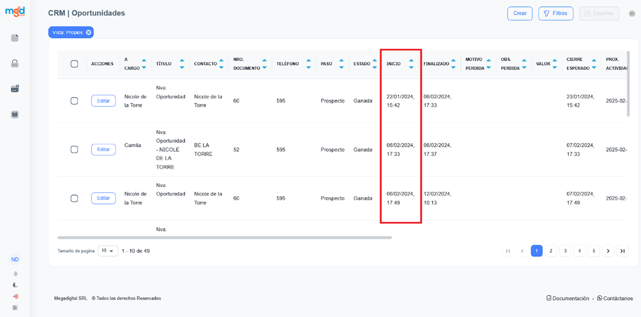Toggle dark mode with the moon icon
Viewport: 641px width, 317px height.
pos(15,285)
